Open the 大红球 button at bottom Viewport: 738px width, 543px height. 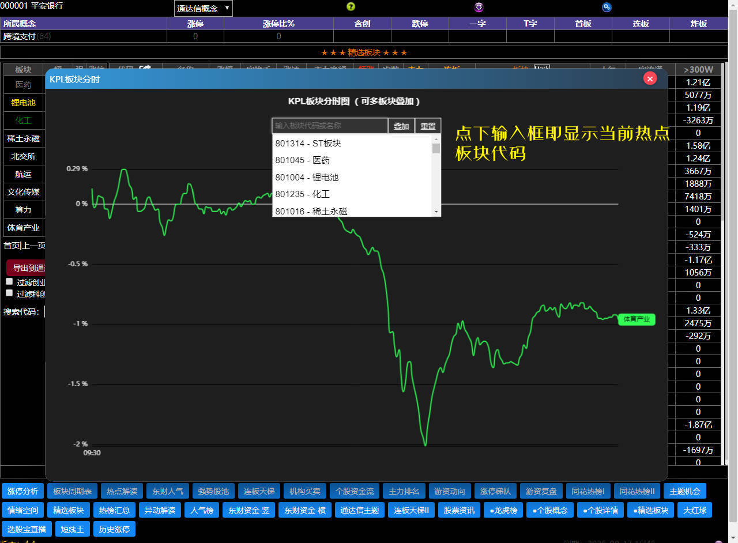coord(694,510)
